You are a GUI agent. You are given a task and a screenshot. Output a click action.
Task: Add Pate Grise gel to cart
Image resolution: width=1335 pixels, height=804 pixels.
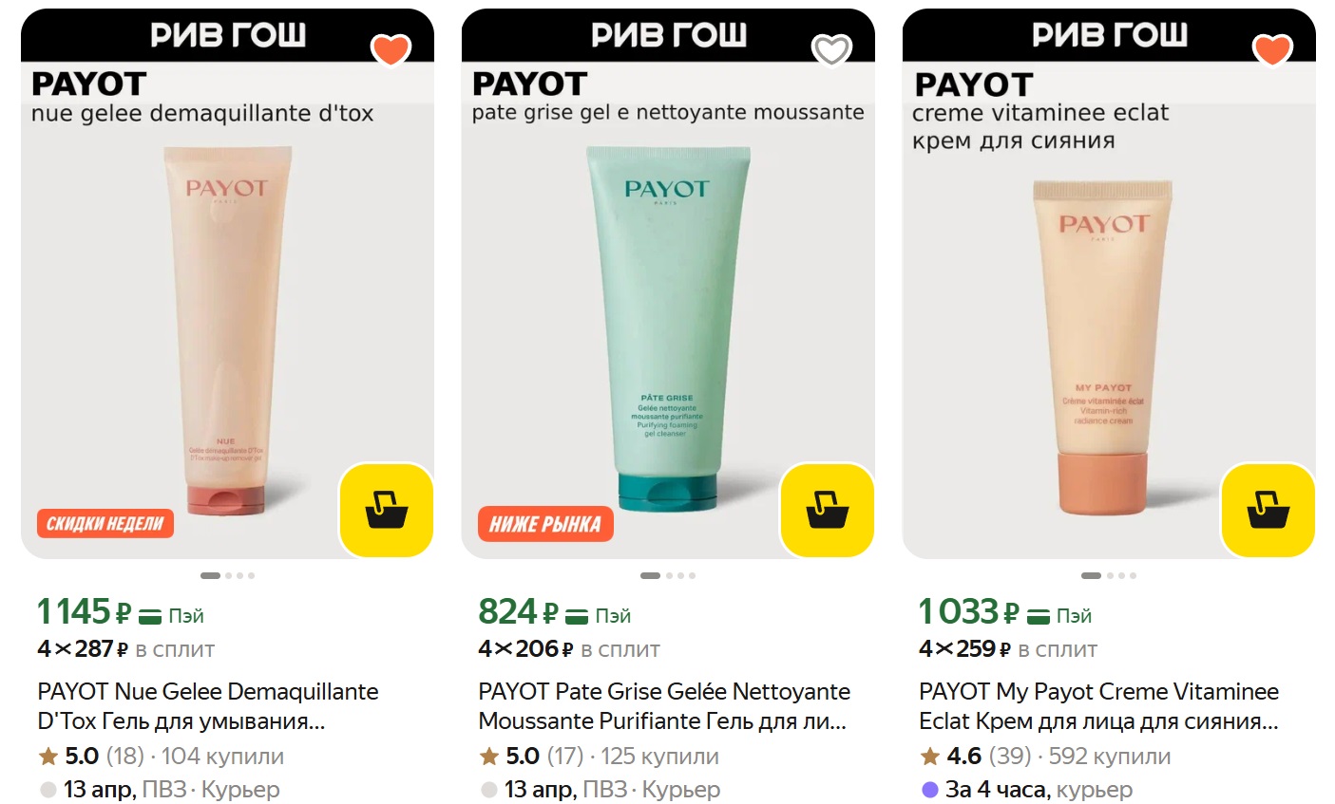[827, 511]
